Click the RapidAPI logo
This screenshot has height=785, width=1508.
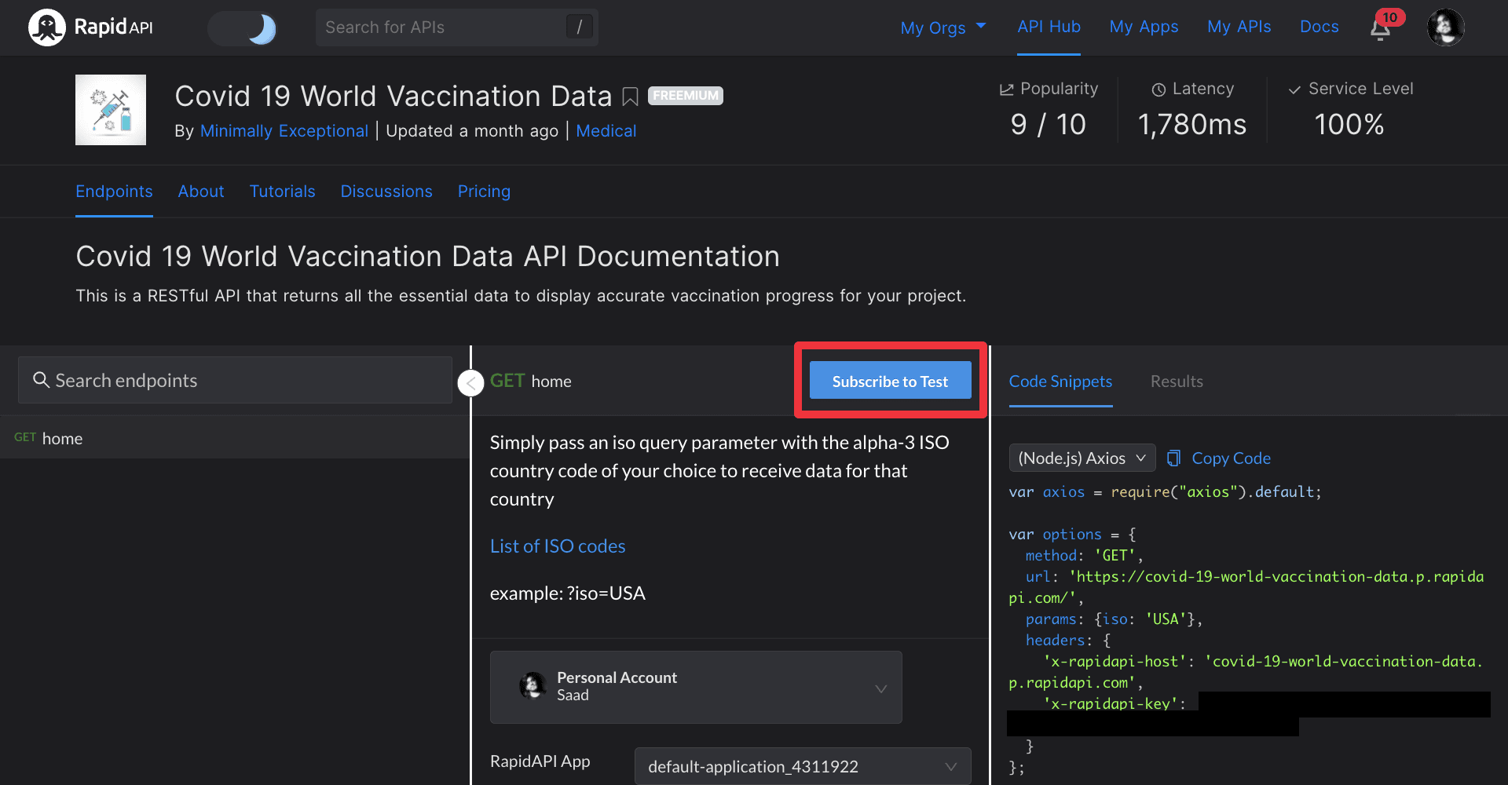tap(91, 27)
